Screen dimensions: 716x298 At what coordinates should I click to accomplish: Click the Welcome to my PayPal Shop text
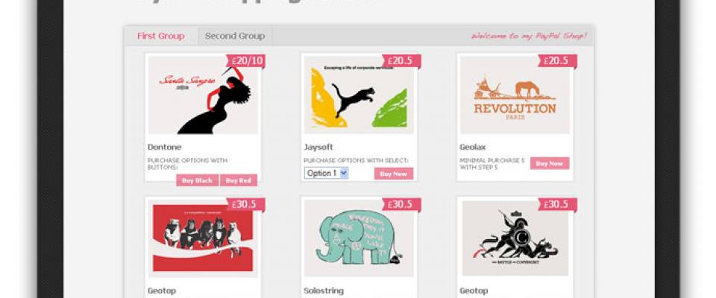coord(529,36)
